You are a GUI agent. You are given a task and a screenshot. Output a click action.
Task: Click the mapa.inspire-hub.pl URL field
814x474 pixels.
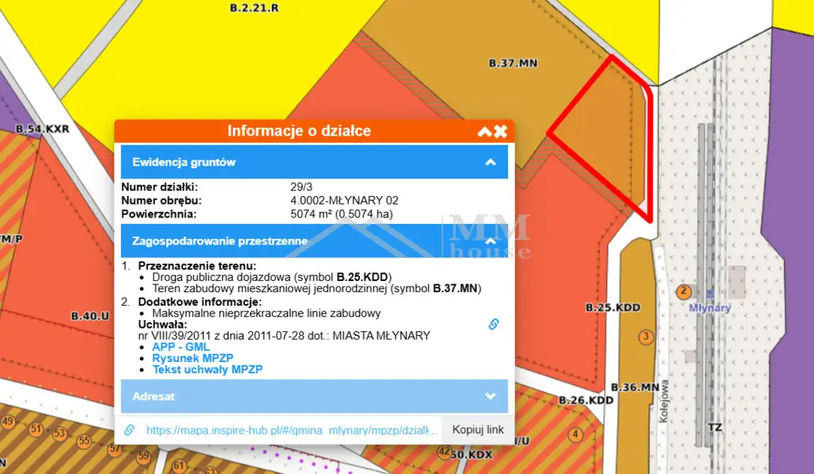(291, 430)
